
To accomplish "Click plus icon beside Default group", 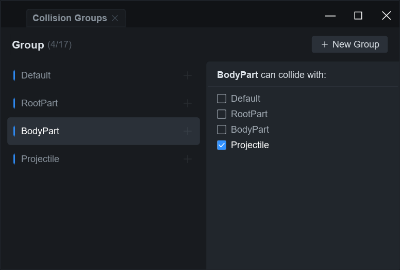I will pos(188,75).
